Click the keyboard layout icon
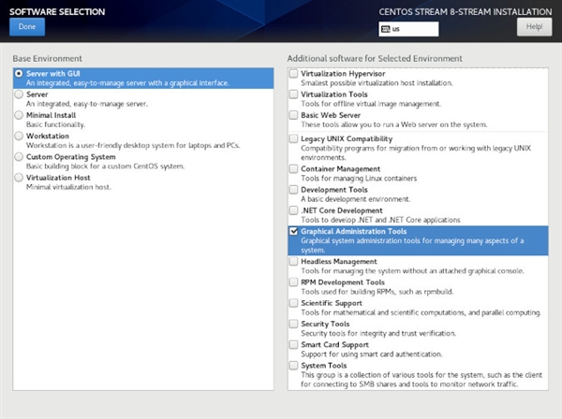The image size is (562, 419). point(385,29)
